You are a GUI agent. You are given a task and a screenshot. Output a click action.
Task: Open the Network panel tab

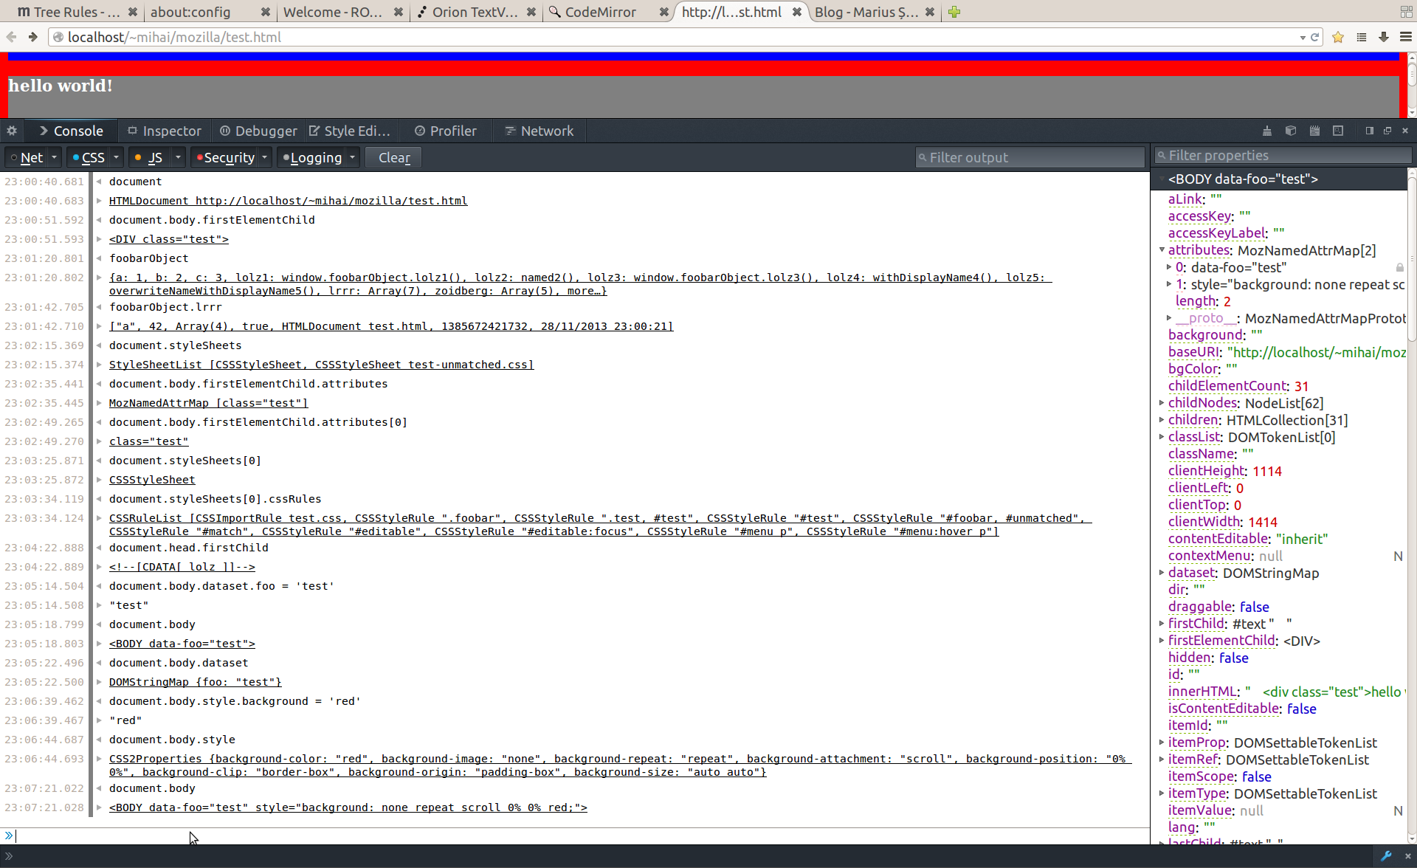coord(539,131)
